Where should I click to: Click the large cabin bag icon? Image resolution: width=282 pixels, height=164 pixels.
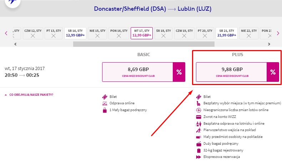coord(198,144)
